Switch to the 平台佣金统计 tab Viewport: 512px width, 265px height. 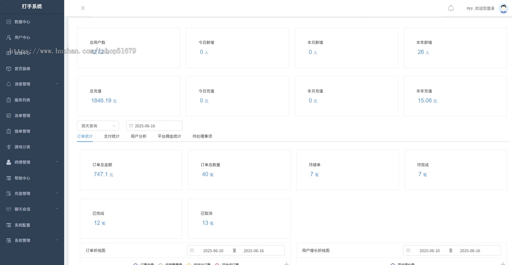click(169, 137)
